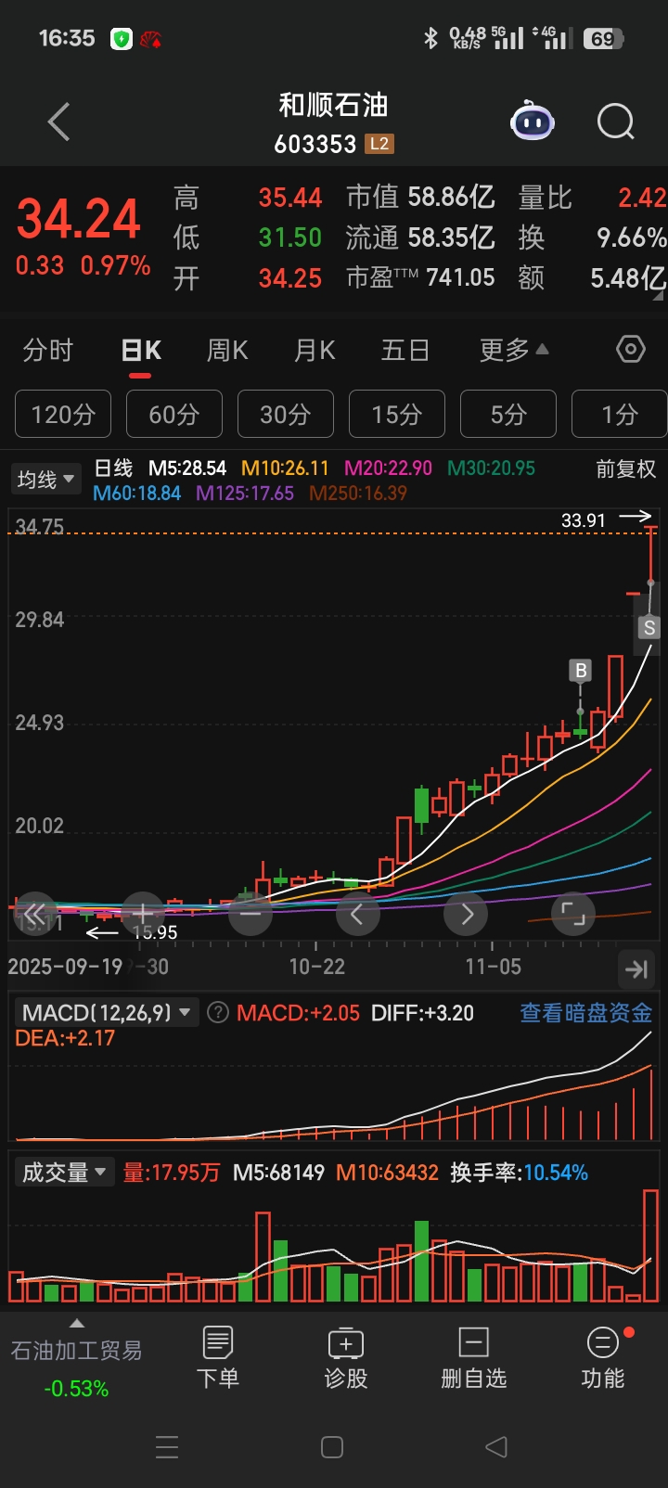Jump to earliest data double-left arrows
The width and height of the screenshot is (668, 1488).
(35, 915)
